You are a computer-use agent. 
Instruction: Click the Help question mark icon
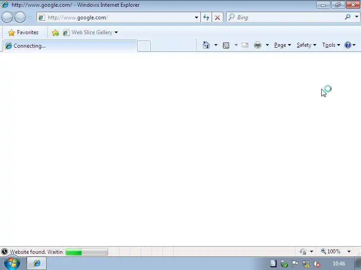click(348, 45)
